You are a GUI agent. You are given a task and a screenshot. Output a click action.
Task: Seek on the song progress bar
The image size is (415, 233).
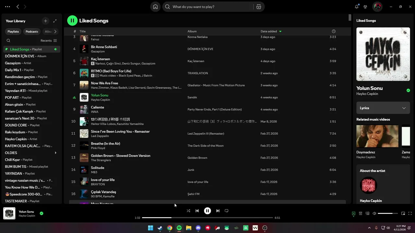pos(207,218)
